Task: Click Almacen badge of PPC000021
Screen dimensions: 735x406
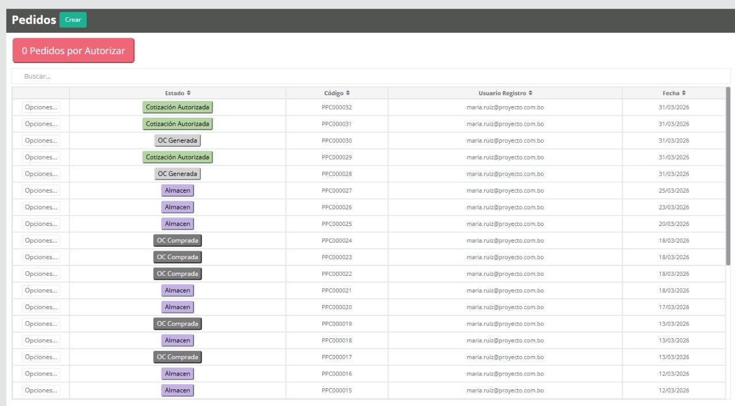Action: [177, 290]
